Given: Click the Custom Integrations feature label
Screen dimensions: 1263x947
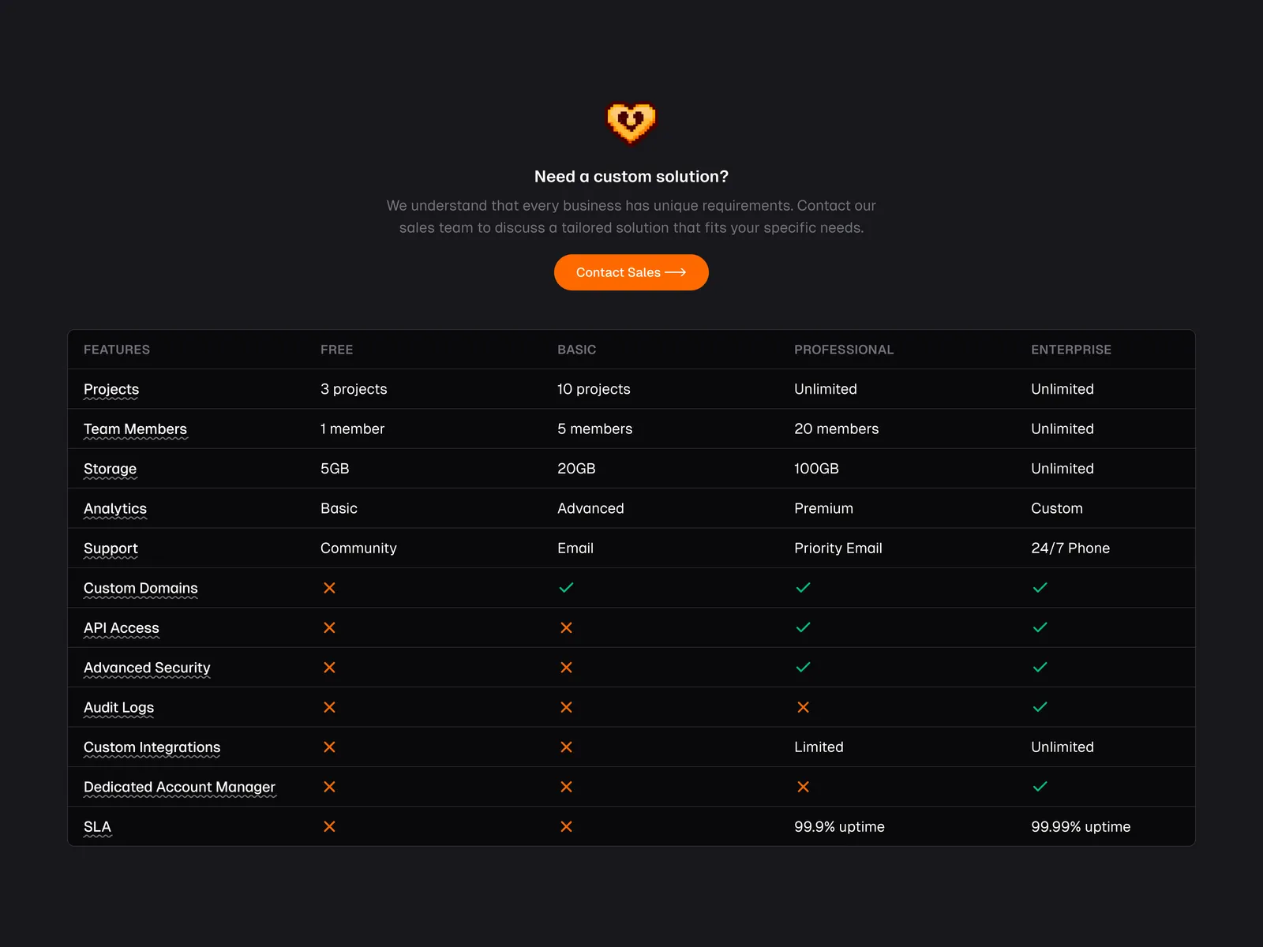Looking at the screenshot, I should pos(152,747).
